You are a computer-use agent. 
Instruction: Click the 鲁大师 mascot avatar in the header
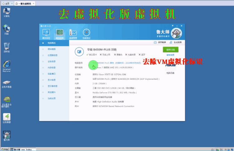pyautogui.click(x=176, y=33)
